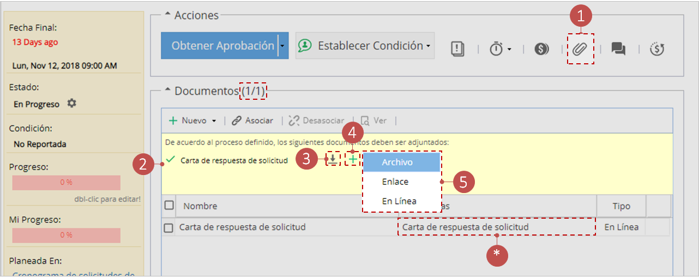Click the Obtener Aprobación button
This screenshot has width=699, height=277.
(220, 46)
